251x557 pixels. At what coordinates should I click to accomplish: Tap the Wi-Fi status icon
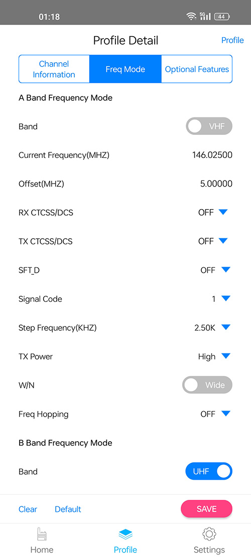[192, 17]
